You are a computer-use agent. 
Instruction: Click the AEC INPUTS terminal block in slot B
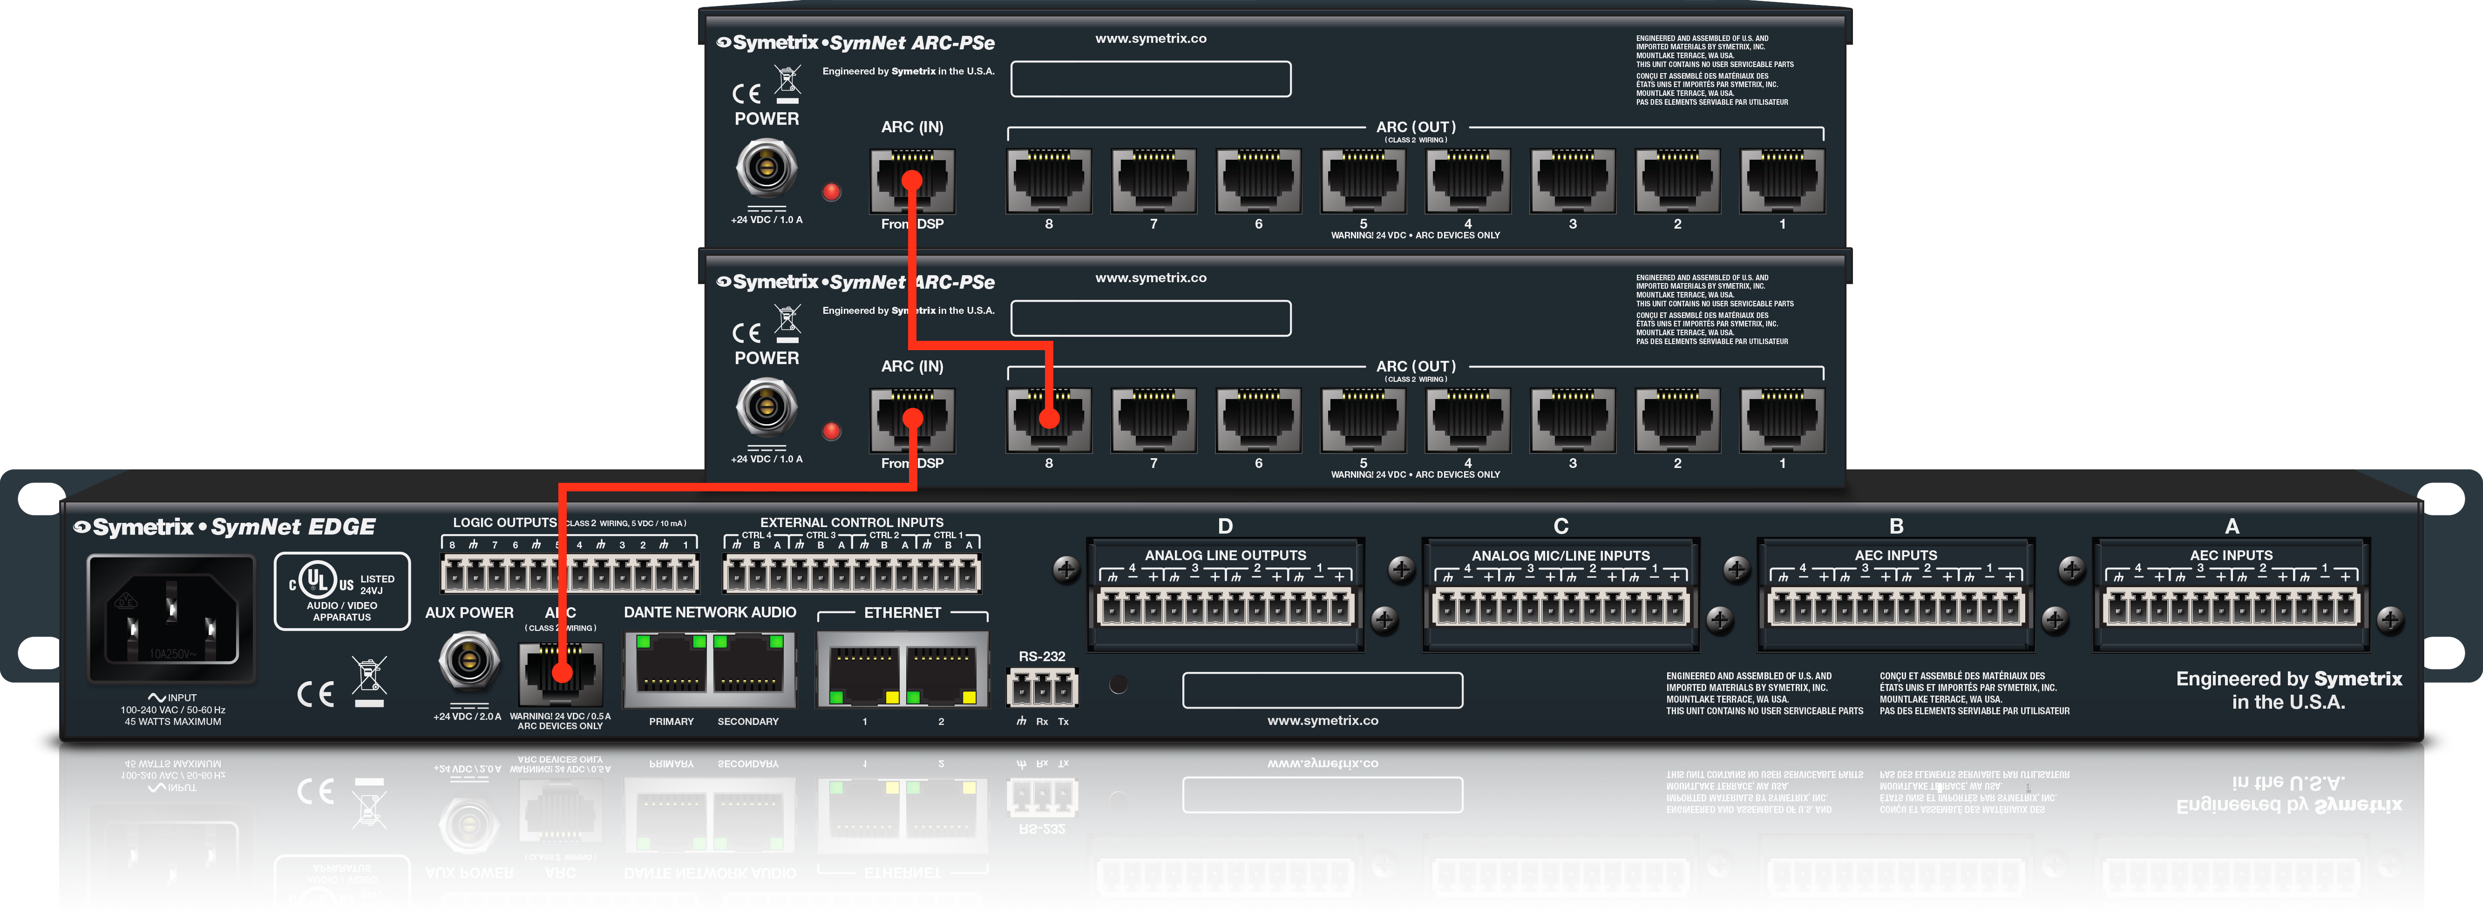tap(1896, 609)
